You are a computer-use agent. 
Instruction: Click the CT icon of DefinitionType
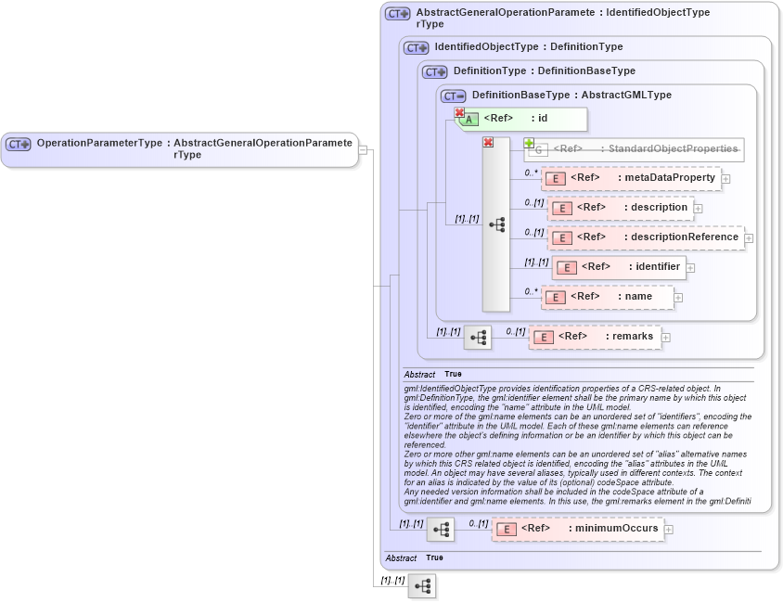434,71
